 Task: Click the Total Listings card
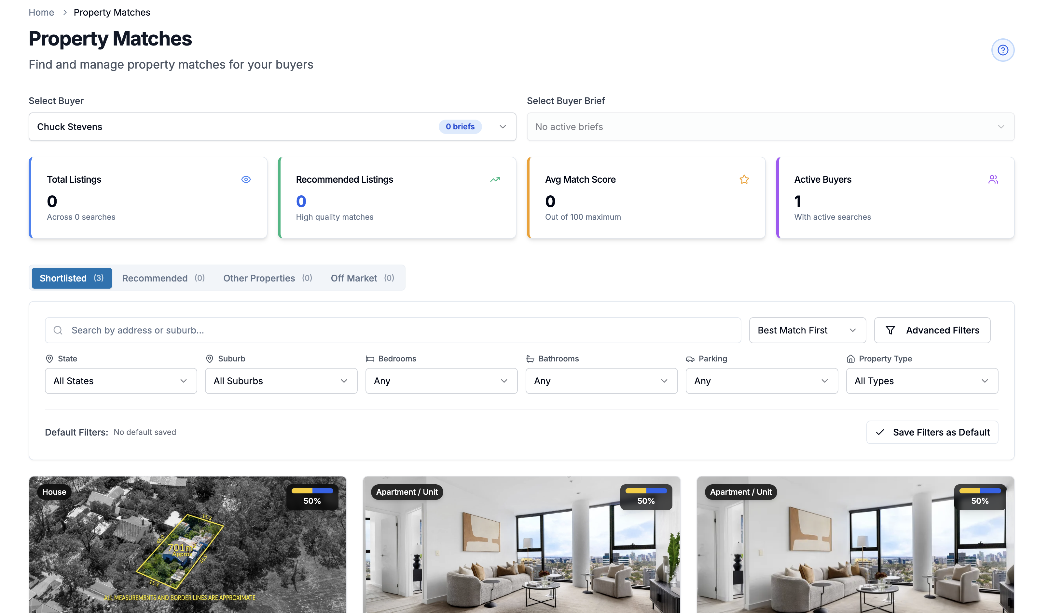[148, 198]
